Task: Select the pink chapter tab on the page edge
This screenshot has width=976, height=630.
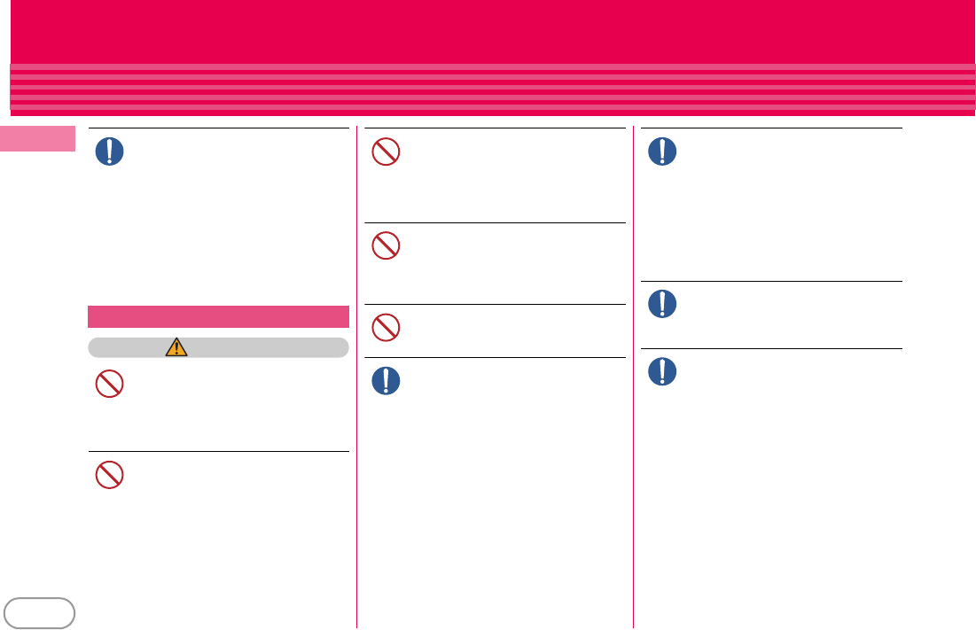Action: (x=37, y=139)
